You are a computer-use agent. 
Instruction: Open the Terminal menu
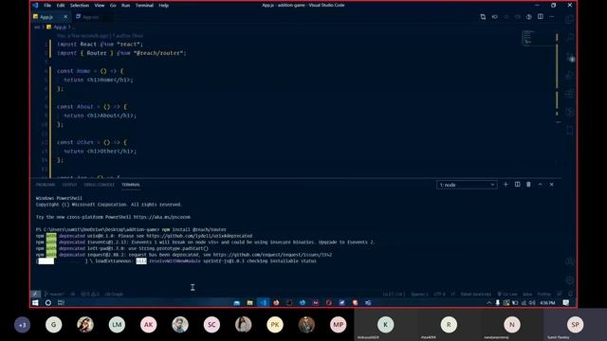pyautogui.click(x=144, y=6)
